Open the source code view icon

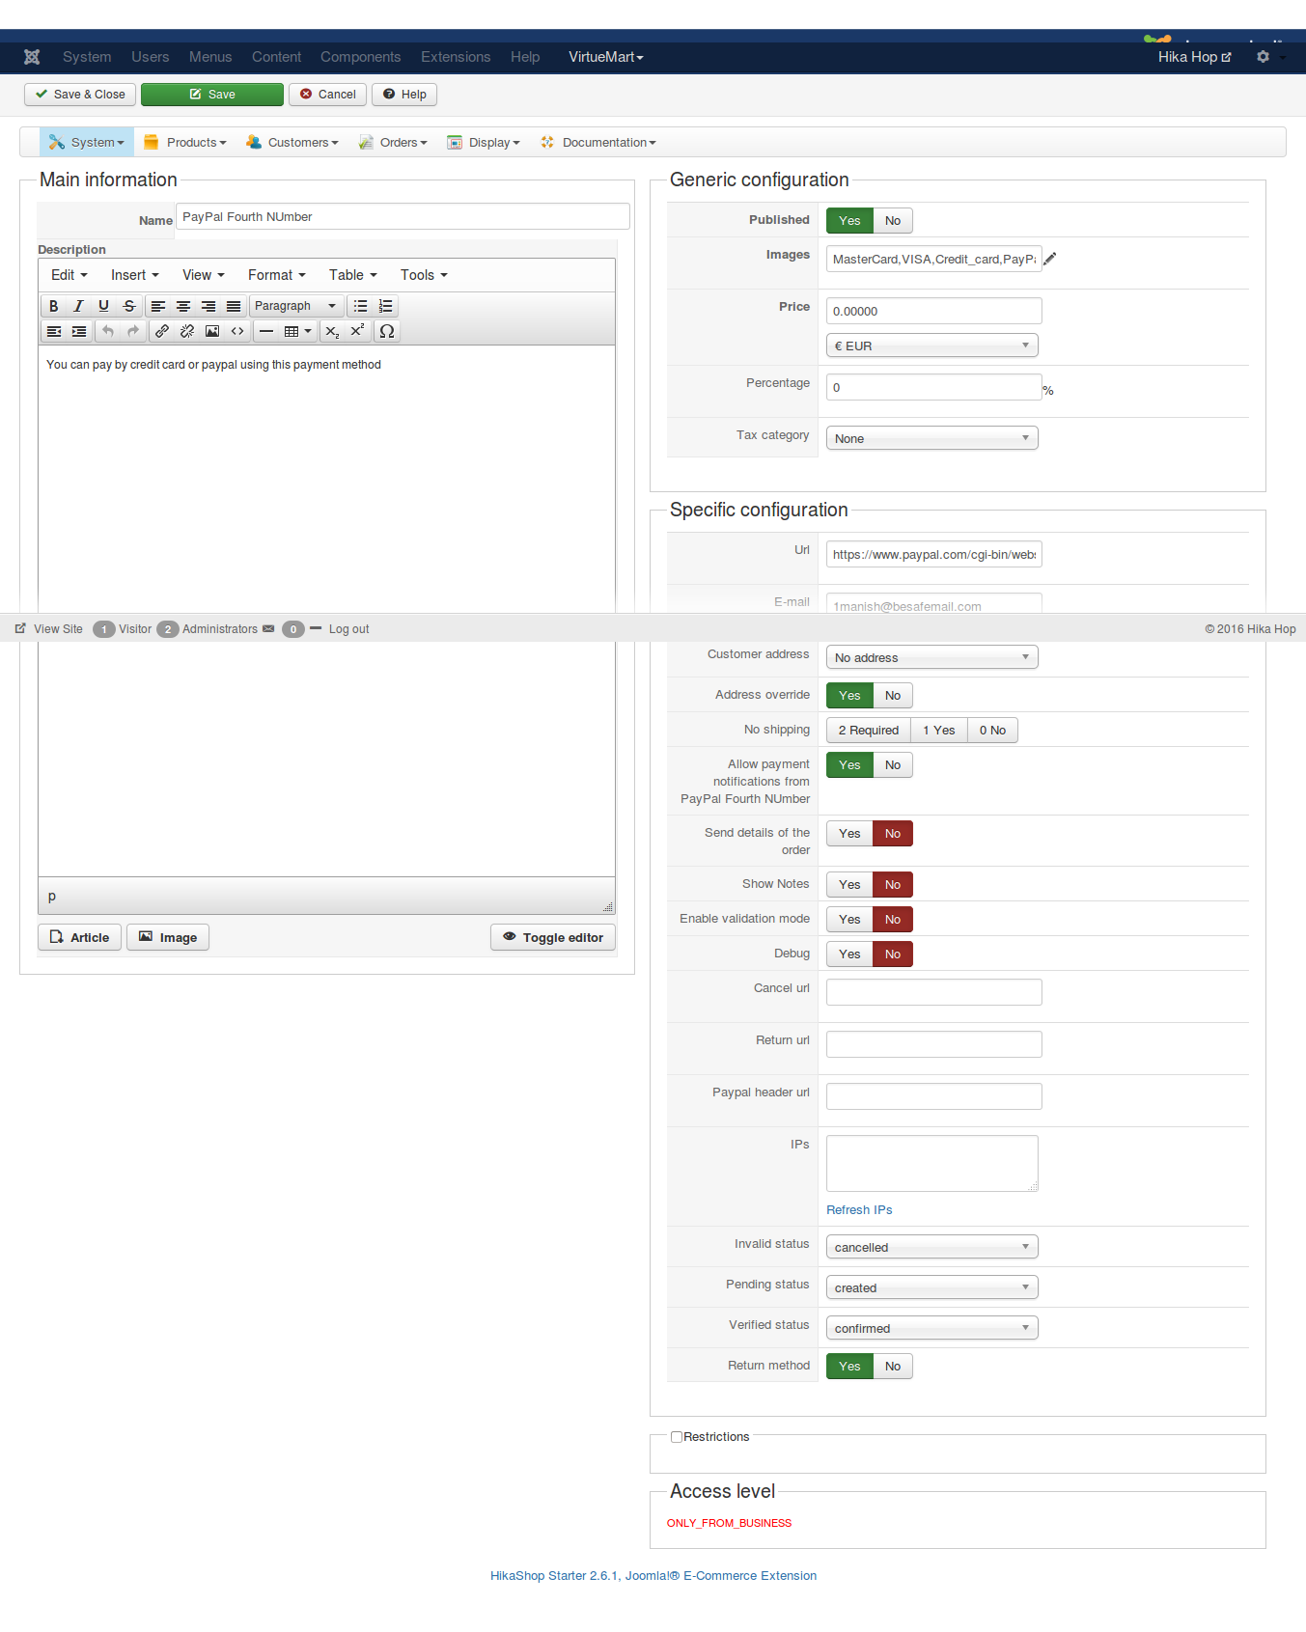[237, 331]
